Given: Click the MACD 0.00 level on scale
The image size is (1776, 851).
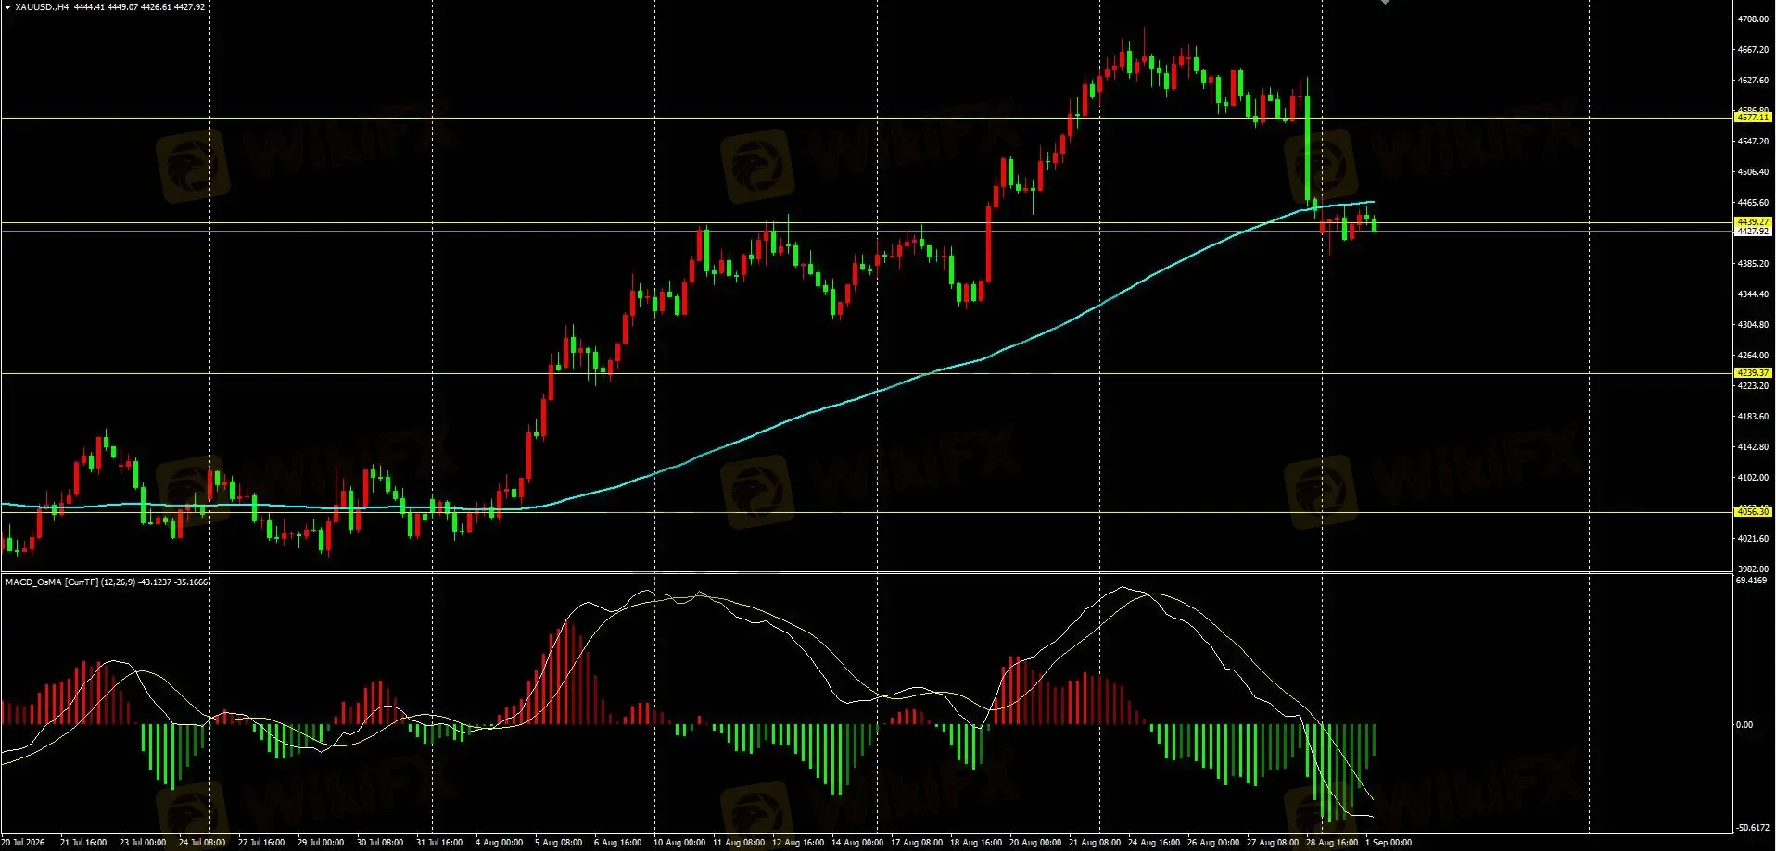Looking at the screenshot, I should pos(1744,725).
